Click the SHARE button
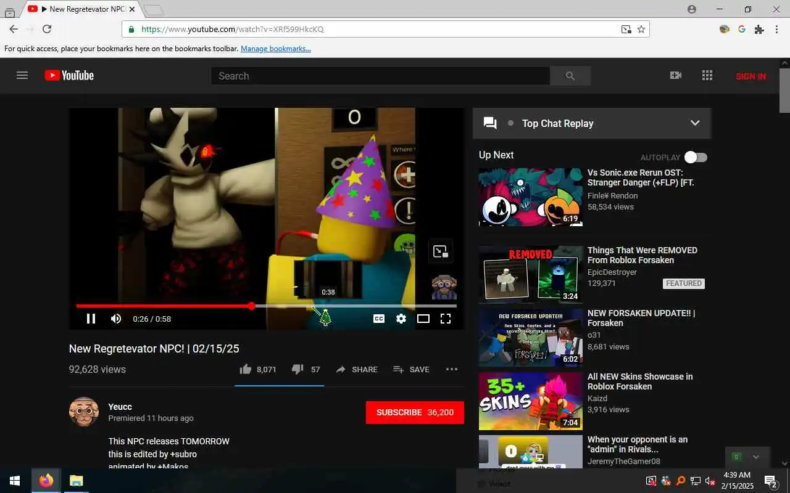The height and width of the screenshot is (493, 790). click(x=357, y=369)
